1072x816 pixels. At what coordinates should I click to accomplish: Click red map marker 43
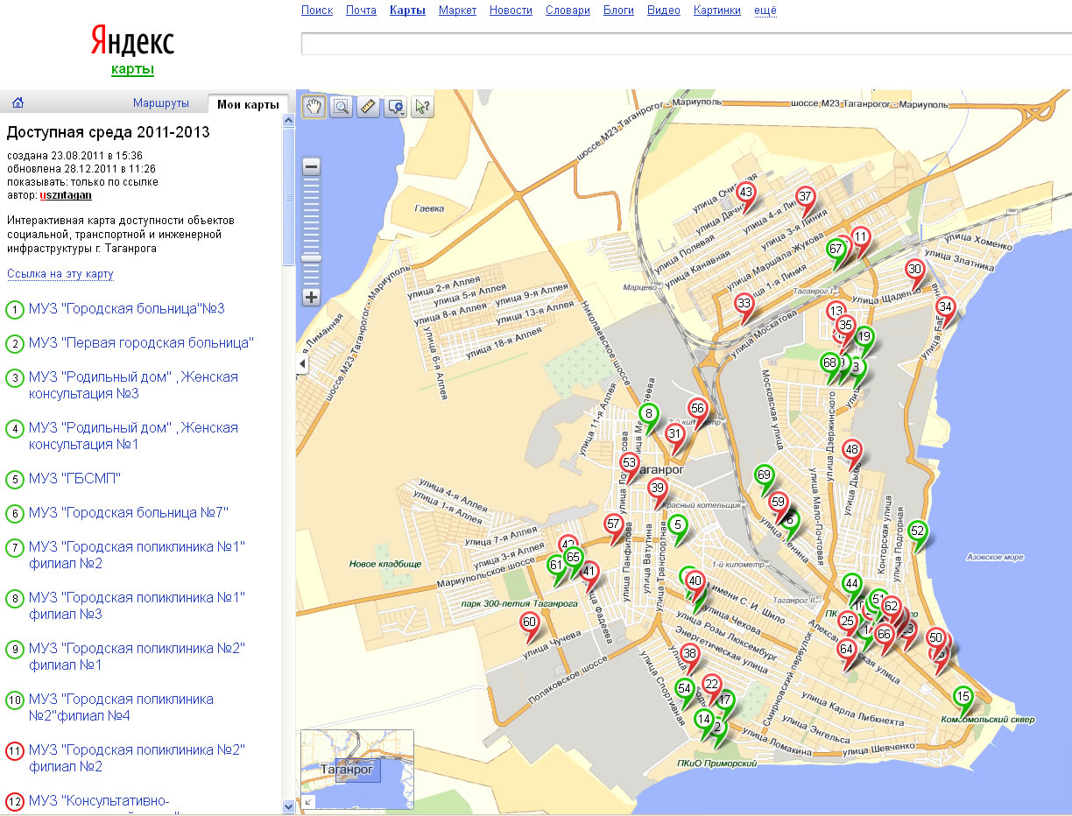tap(746, 193)
